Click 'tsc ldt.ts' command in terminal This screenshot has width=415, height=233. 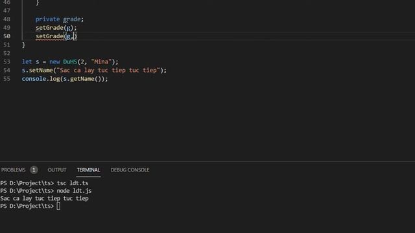(x=73, y=183)
